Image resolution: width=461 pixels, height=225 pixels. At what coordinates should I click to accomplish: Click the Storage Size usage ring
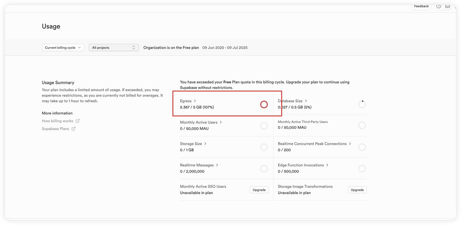pos(264,147)
